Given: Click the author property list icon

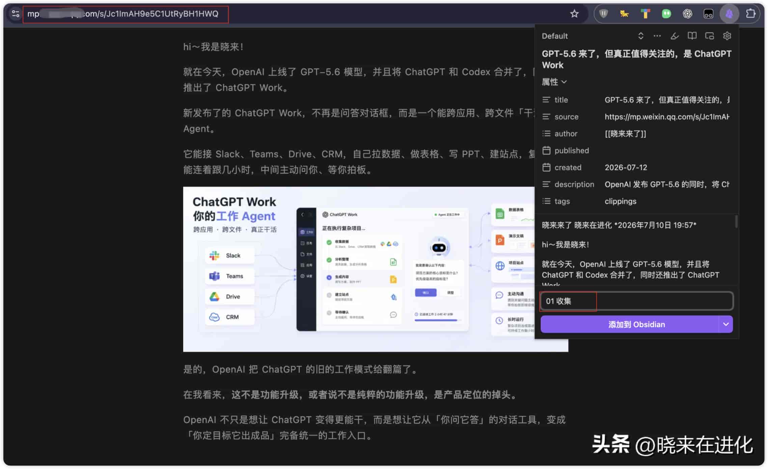Looking at the screenshot, I should coord(546,134).
